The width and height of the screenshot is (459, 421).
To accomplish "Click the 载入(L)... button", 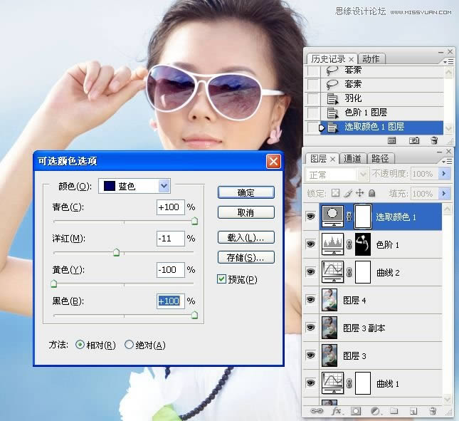I will click(x=246, y=238).
